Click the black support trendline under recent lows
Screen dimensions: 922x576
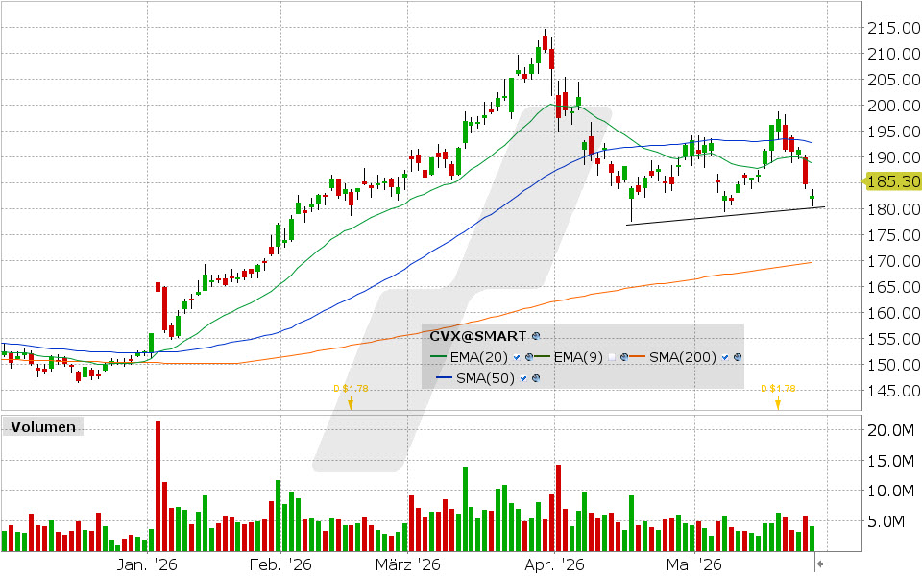tap(726, 216)
